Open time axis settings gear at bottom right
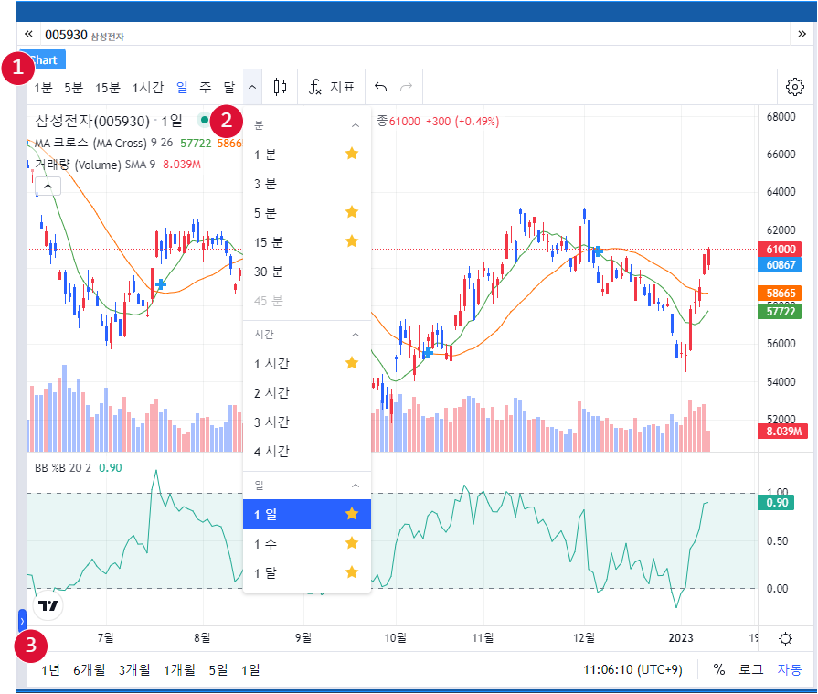 coord(785,638)
